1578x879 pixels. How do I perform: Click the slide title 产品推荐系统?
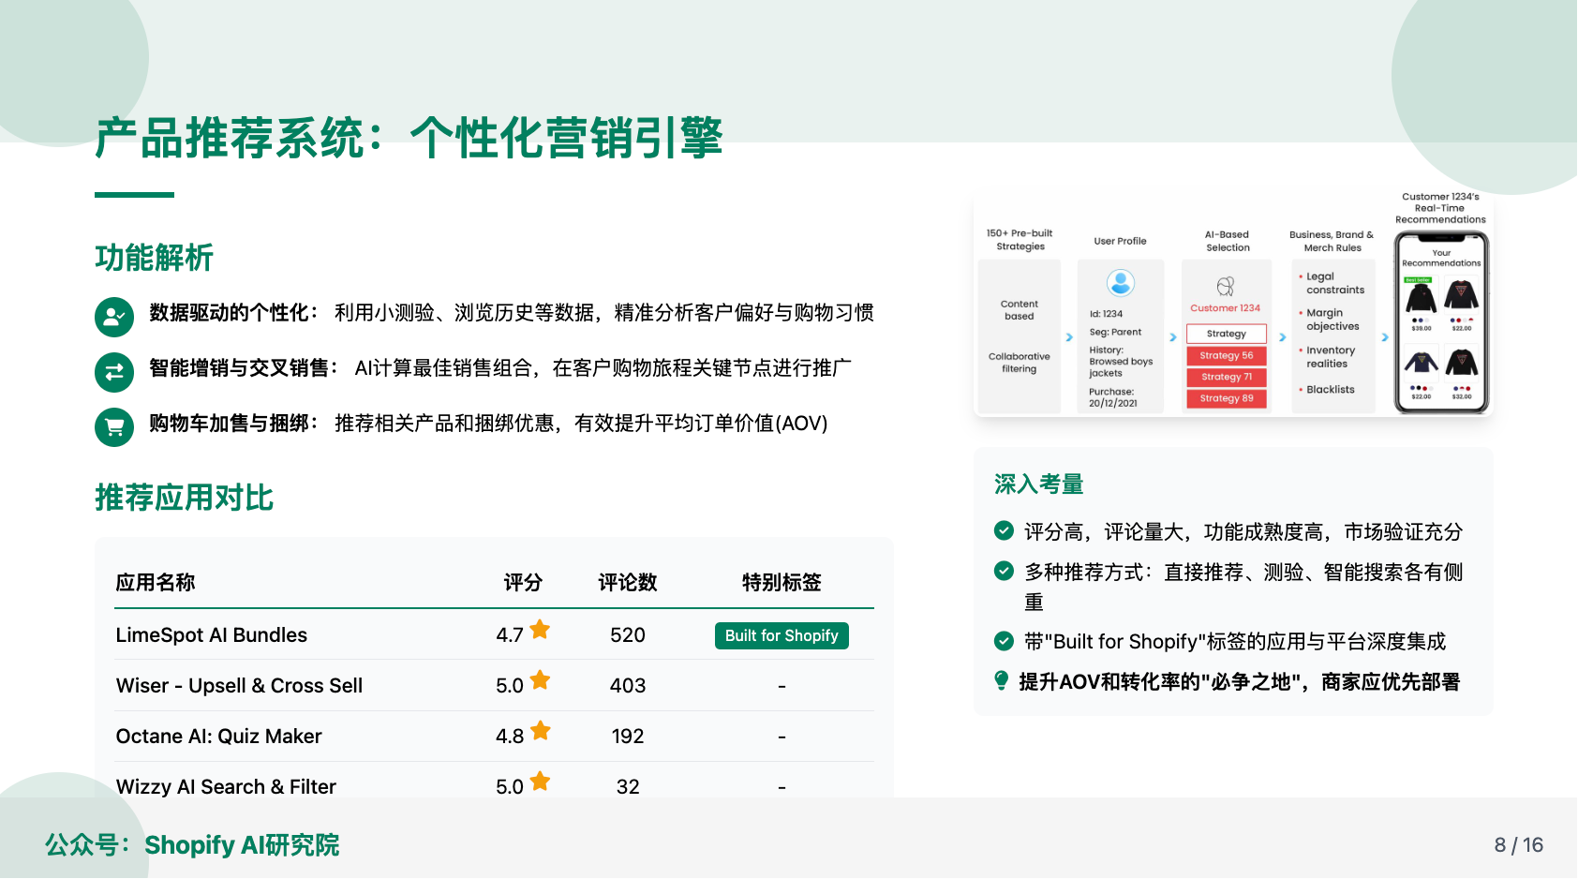tap(409, 138)
